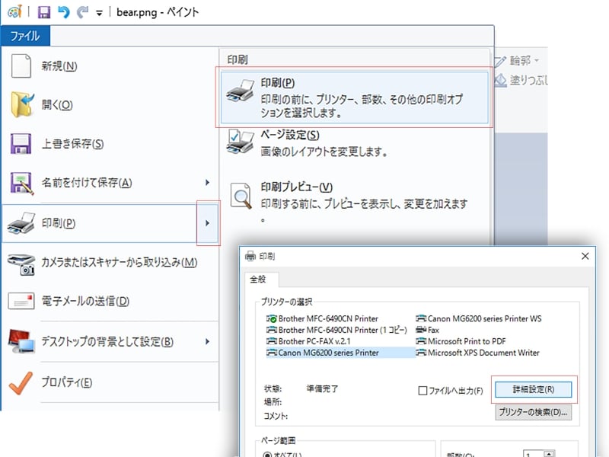
Task: Click the プリンターの検索(D)... button
Action: pos(534,412)
